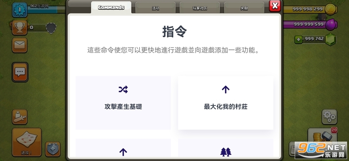Tap the shield plus icon
The width and height of the screenshot is (349, 161).
(53, 149)
